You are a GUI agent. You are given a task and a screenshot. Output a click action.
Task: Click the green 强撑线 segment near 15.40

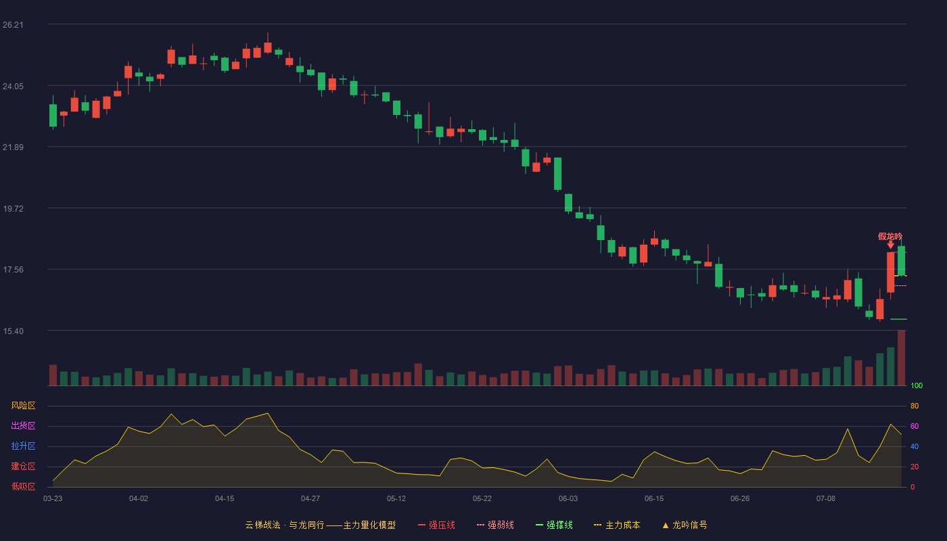click(898, 319)
